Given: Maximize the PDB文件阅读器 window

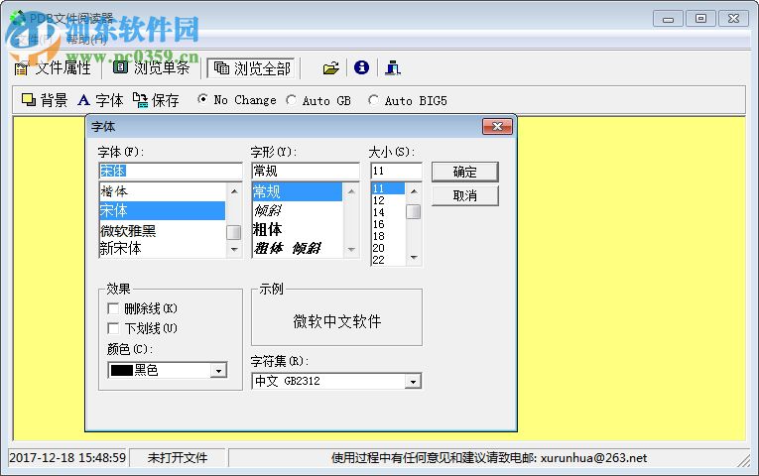Looking at the screenshot, I should (700, 19).
